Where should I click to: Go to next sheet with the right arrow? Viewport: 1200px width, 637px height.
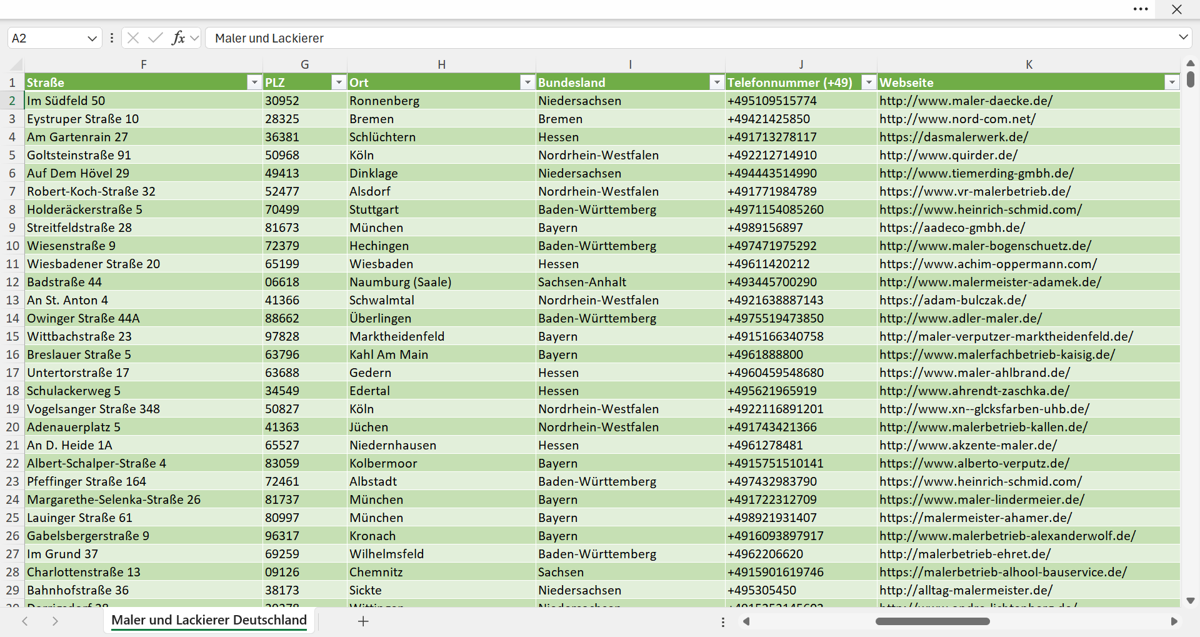(55, 621)
